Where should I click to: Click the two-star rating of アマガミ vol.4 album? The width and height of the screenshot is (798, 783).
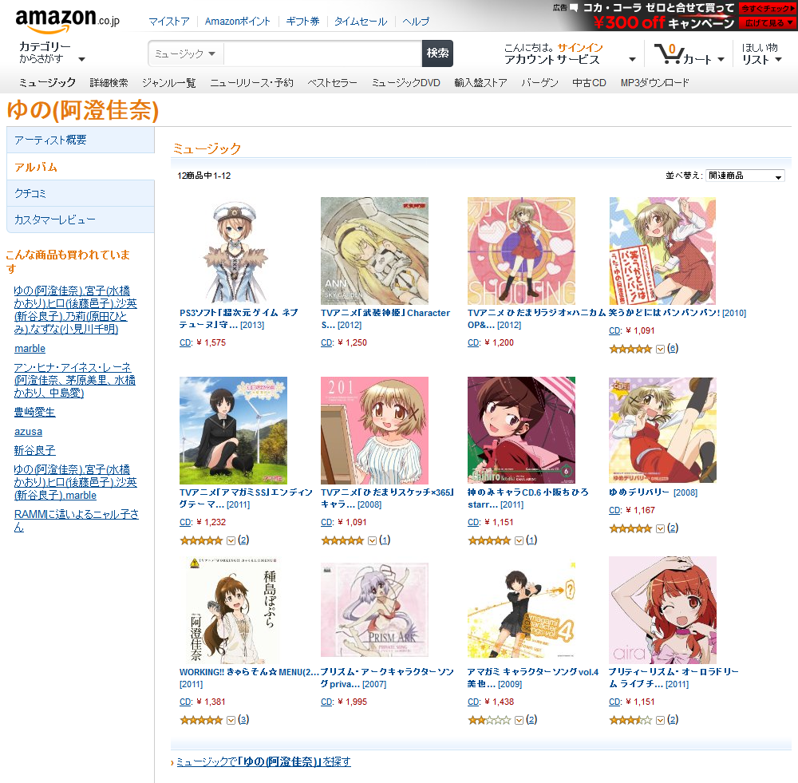point(489,720)
